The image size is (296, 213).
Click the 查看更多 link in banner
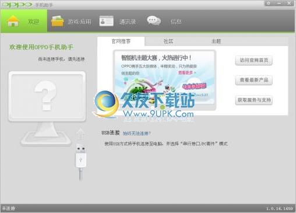point(186,72)
